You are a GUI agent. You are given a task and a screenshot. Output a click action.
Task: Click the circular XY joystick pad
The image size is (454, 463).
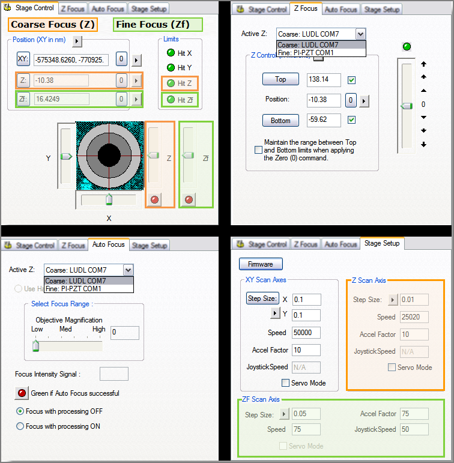[109, 156]
